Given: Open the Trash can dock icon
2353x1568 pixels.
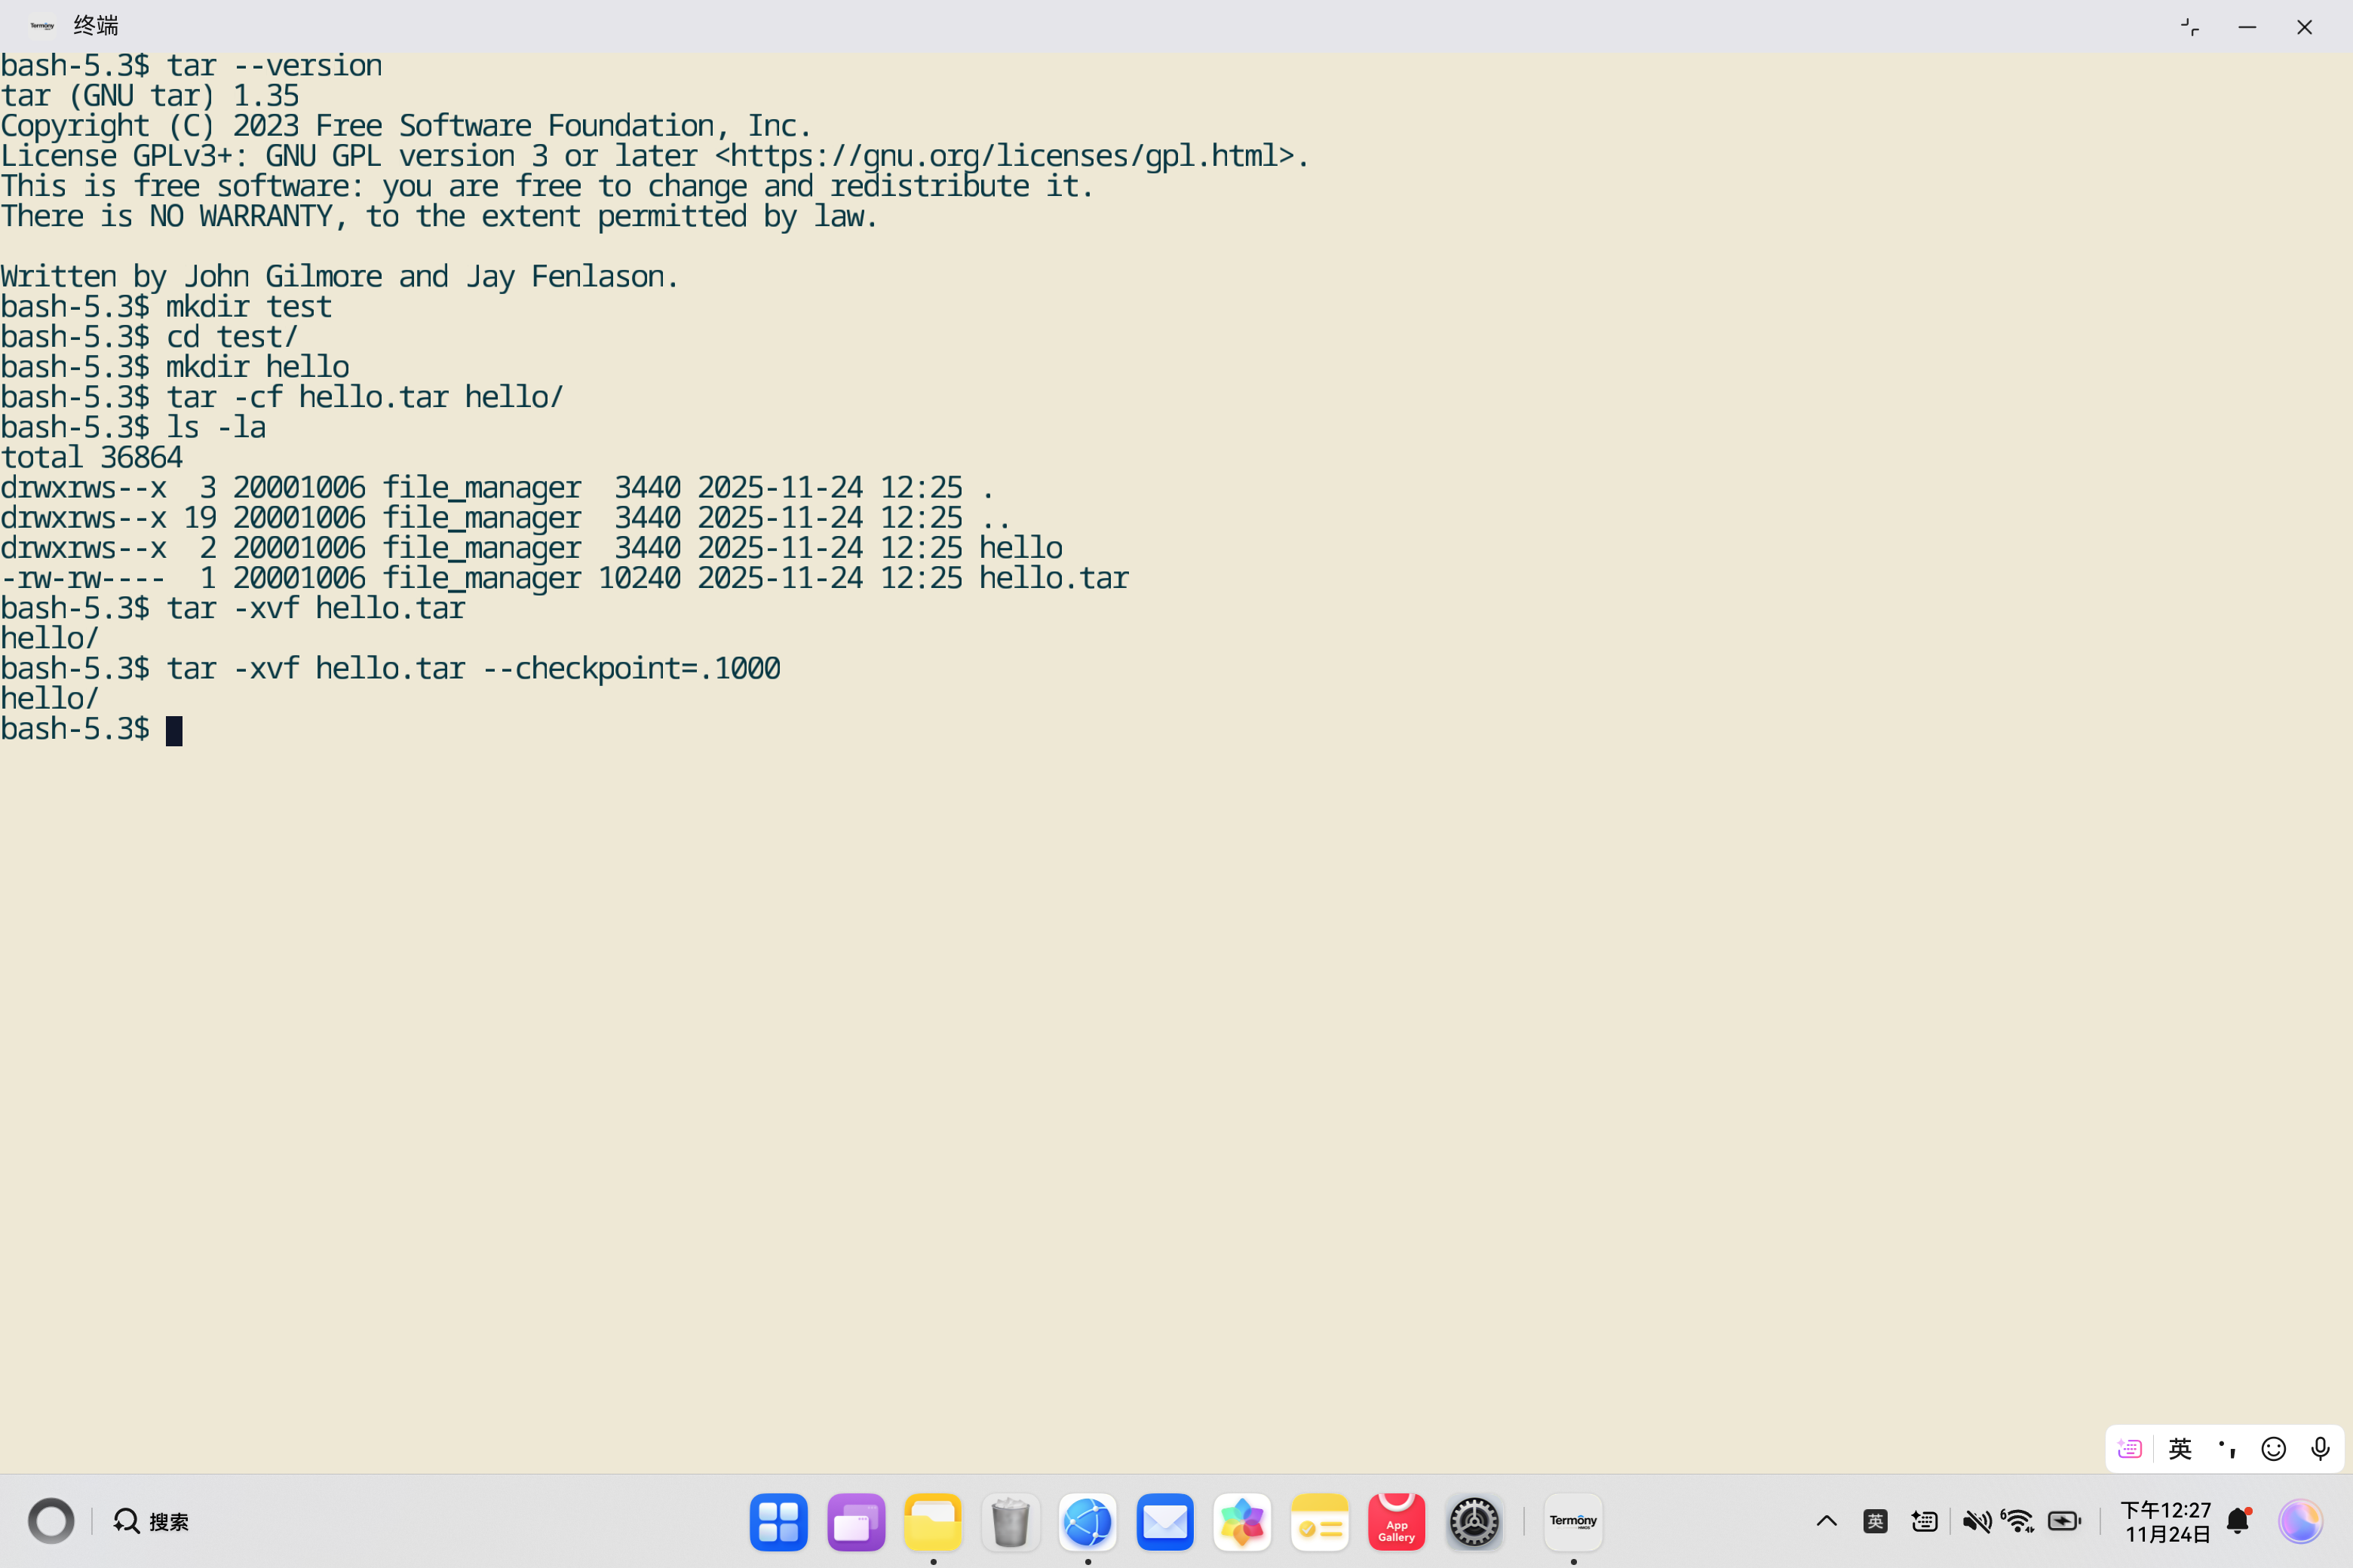Looking at the screenshot, I should (1011, 1521).
